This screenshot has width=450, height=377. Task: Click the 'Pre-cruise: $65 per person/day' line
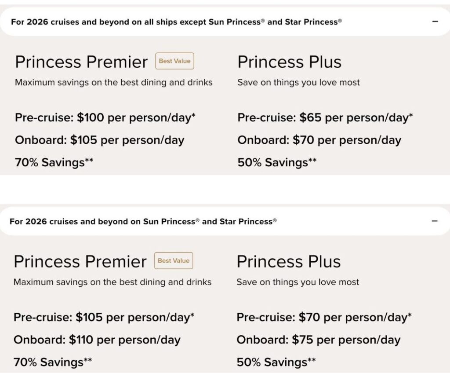(x=324, y=118)
